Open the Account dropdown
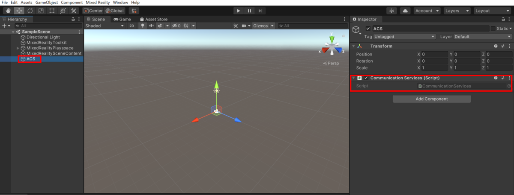 (427, 11)
